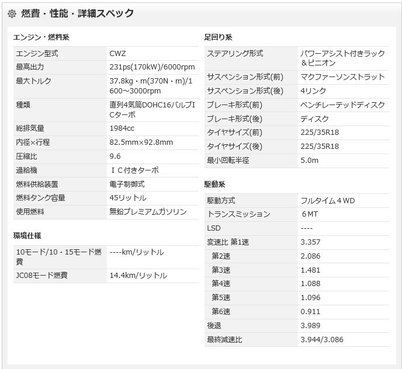
Task: Click the ブレーキ形式(後) label
Action: point(234,119)
